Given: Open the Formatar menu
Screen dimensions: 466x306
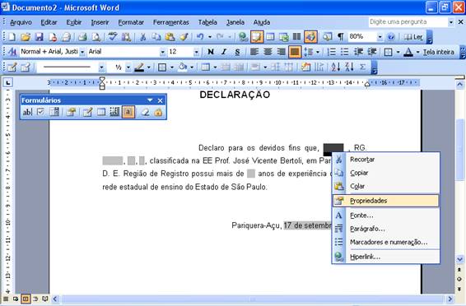Looking at the screenshot, I should (131, 22).
